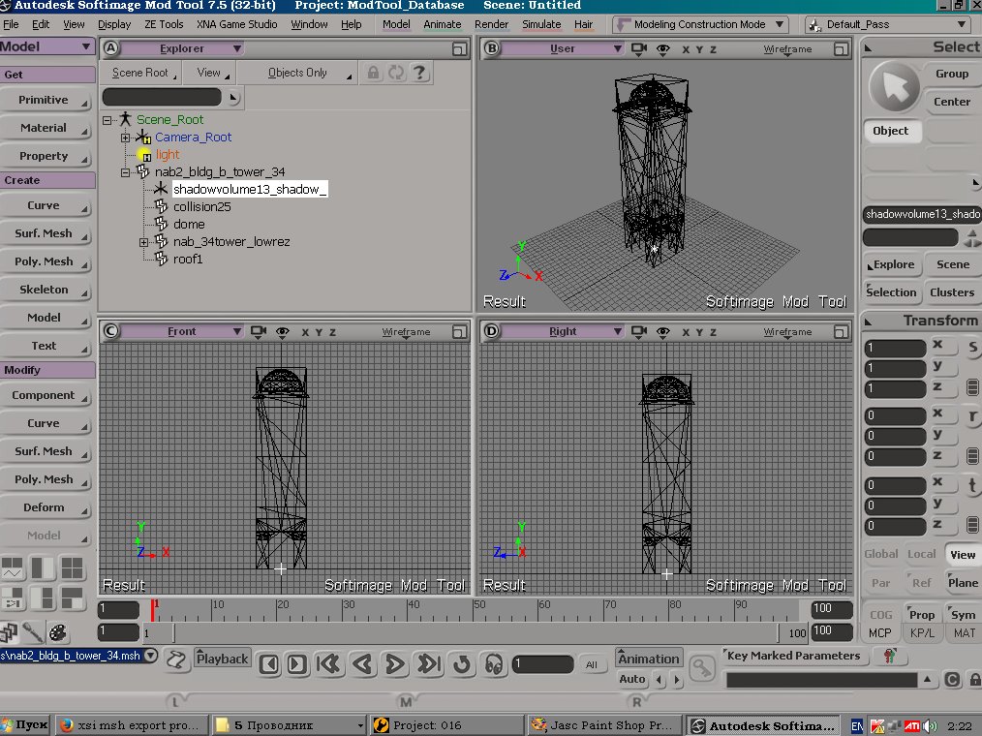Click the Primitive button

tap(46, 100)
